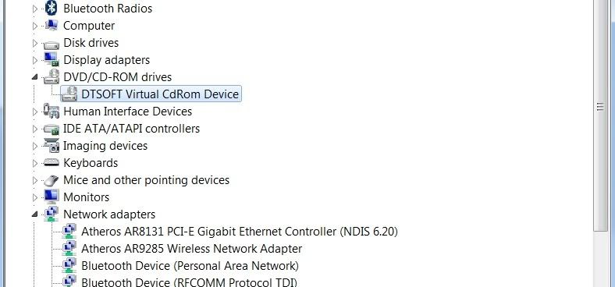
Task: Click the vertical scrollbar thumb grip
Action: [600, 107]
